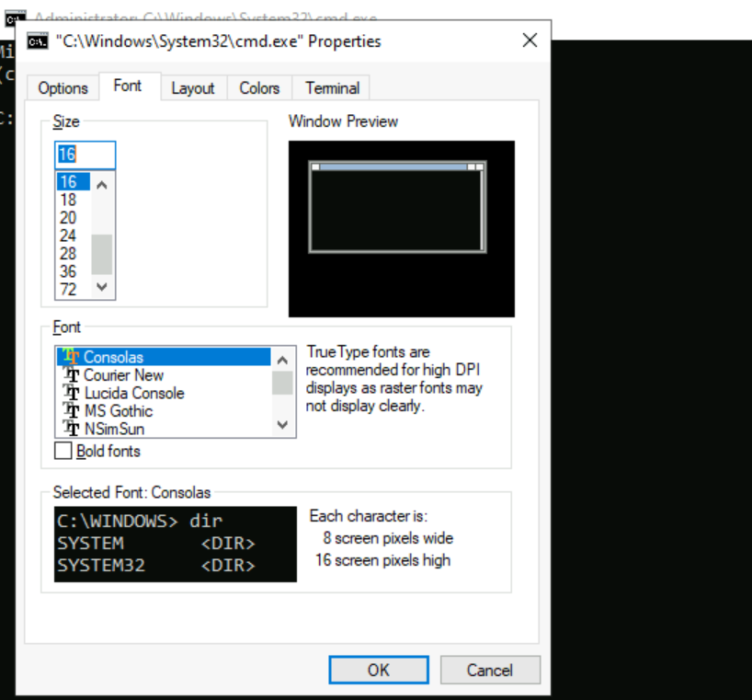Choose the Lucida Console font
This screenshot has height=700, width=752.
(164, 393)
